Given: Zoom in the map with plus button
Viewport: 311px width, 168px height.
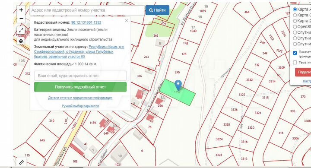Looking at the screenshot, I should (x=21, y=10).
